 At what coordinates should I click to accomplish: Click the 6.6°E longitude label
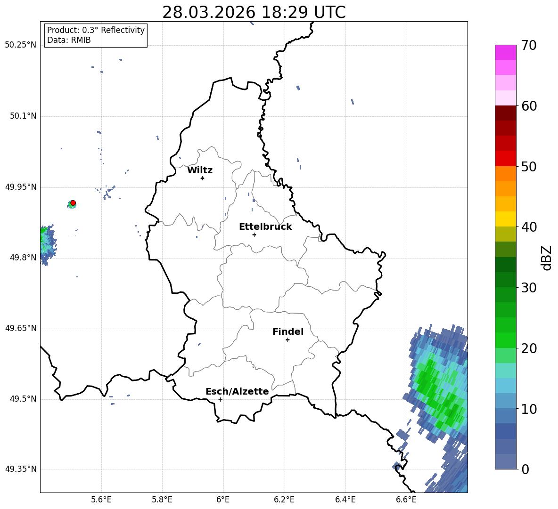tap(406, 500)
